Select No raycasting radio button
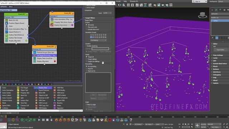Image resolution: width=229 pixels, height=129 pixels. pyautogui.click(x=87, y=66)
